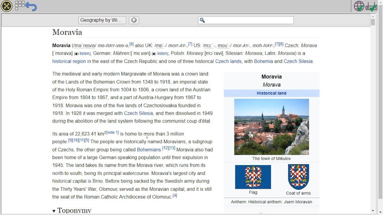
Task: Open footnote reference [9]
Action: pyautogui.click(x=70, y=140)
